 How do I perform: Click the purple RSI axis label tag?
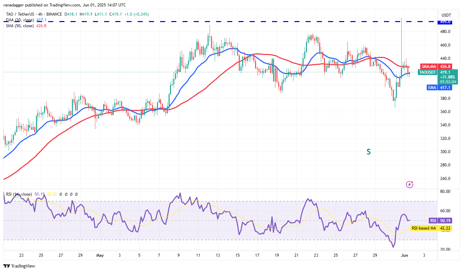point(432,220)
